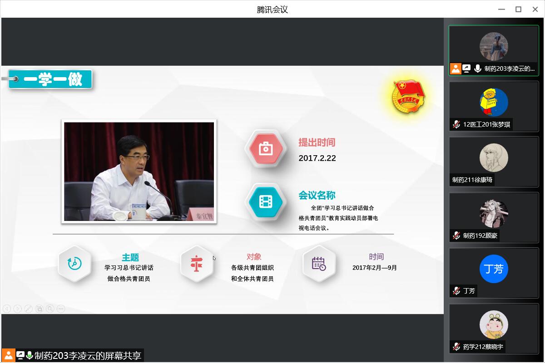Image resolution: width=545 pixels, height=363 pixels.
Task: Click the next slide arrow in slideshow controls
Action: click(17, 309)
